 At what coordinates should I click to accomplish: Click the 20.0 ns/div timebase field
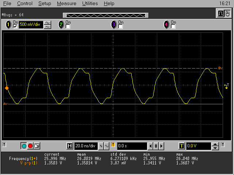[86, 146]
